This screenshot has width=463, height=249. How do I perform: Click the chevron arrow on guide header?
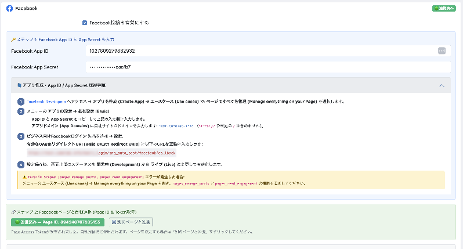[x=442, y=85]
